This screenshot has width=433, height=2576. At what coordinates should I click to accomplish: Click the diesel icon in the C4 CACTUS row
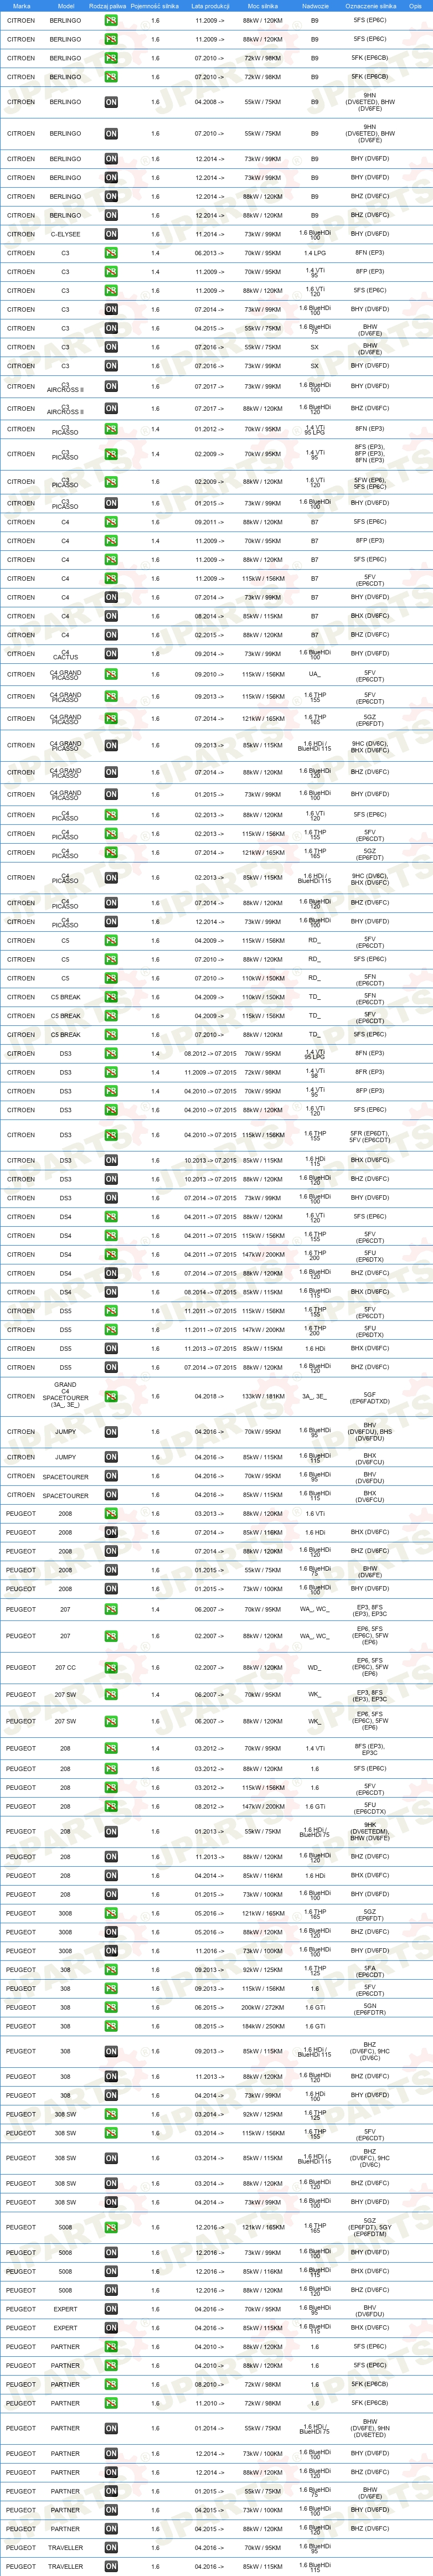click(111, 654)
